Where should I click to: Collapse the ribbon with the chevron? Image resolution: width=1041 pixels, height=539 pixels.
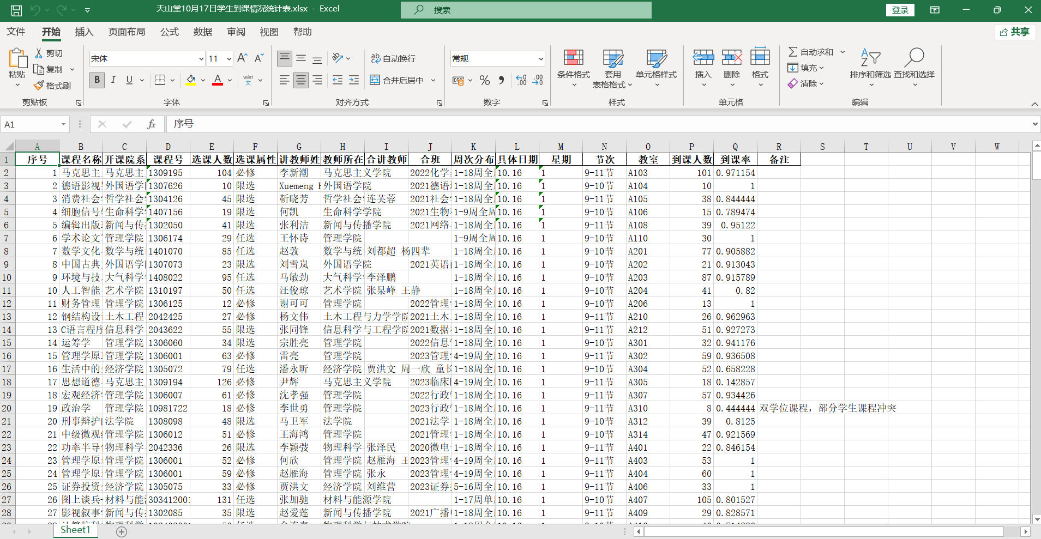pos(1034,104)
